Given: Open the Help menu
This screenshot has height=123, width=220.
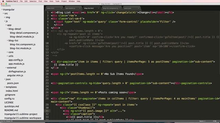Looking at the screenshot, I should [78, 1].
